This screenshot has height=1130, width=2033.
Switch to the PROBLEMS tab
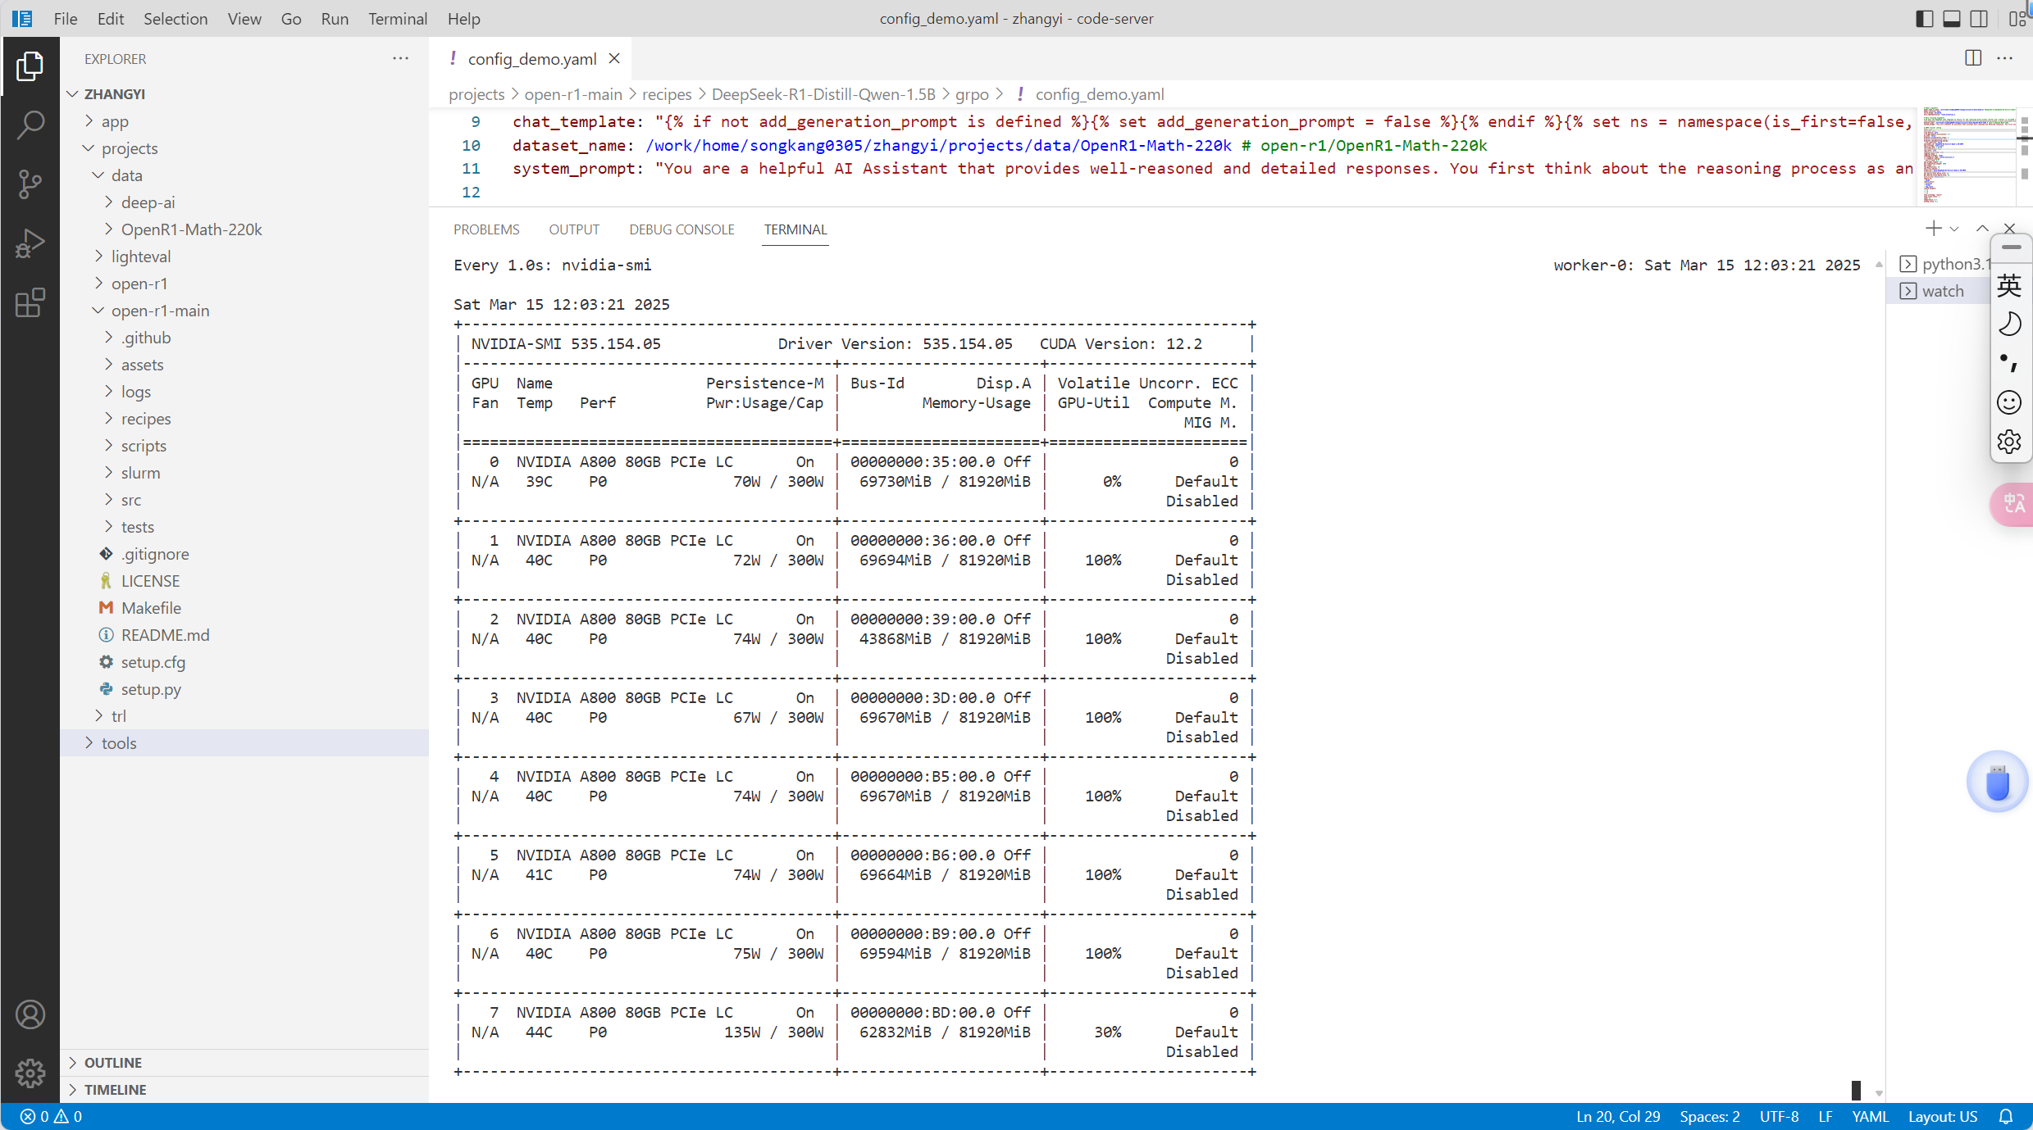(x=486, y=229)
